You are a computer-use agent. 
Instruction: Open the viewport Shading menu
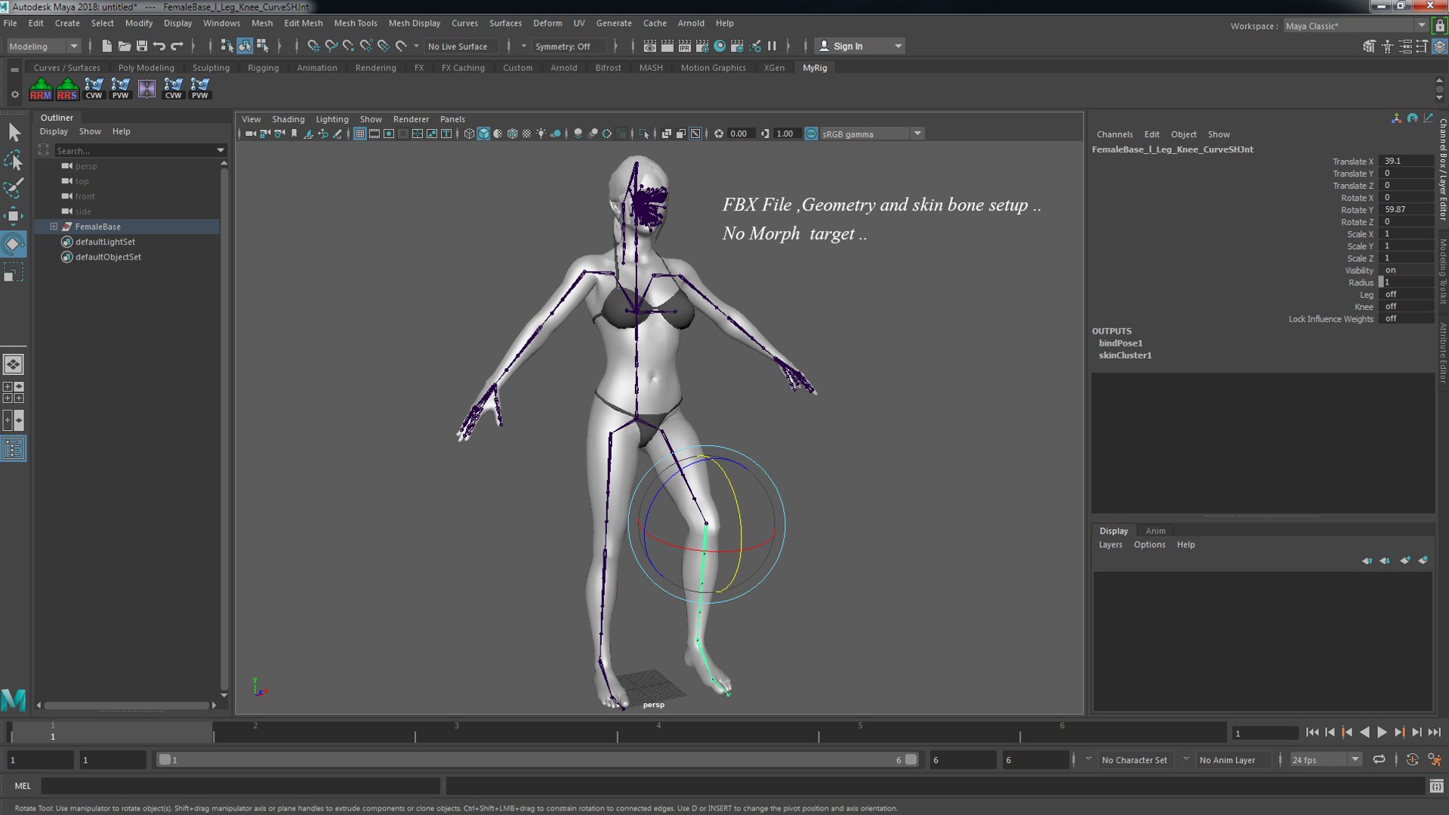point(288,119)
